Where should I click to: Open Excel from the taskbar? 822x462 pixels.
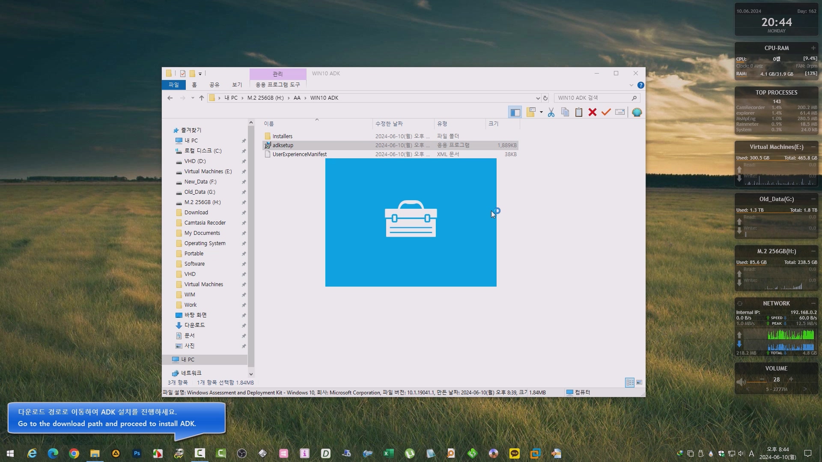point(389,453)
